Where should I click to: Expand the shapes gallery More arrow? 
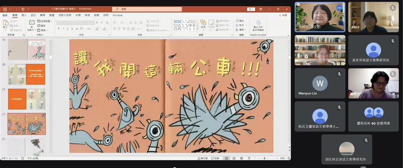[198, 29]
